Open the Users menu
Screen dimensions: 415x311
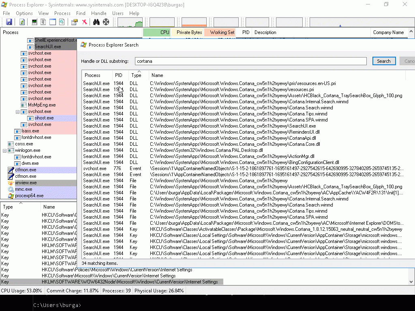coord(118,13)
